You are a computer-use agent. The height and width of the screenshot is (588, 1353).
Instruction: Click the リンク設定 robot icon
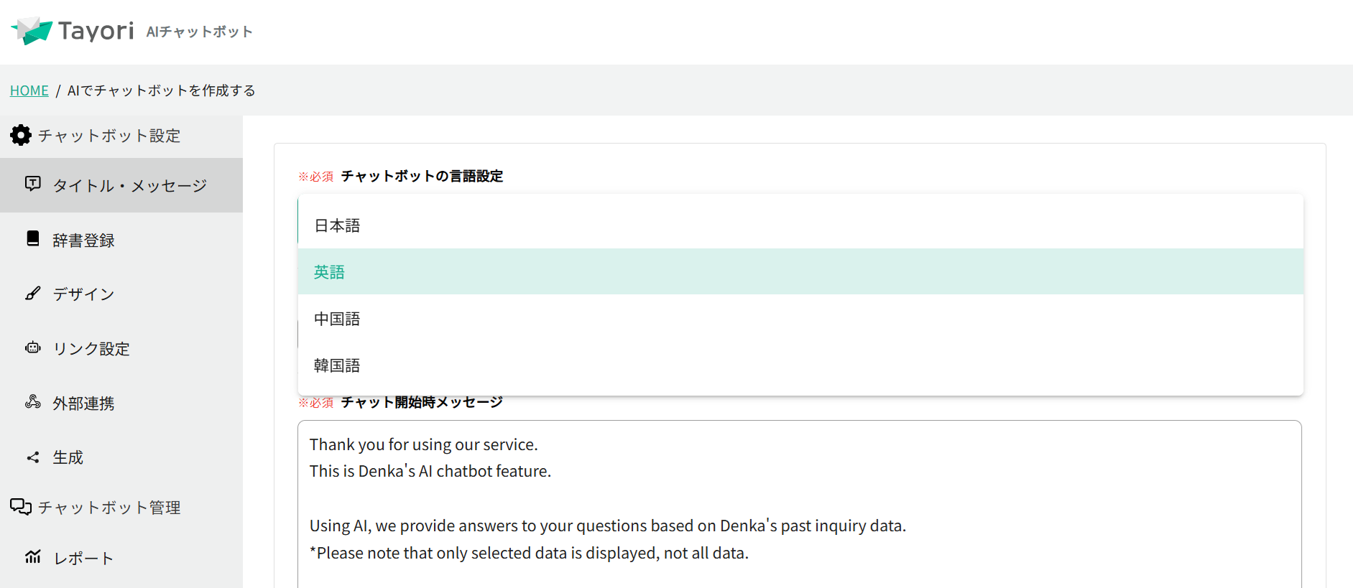(33, 347)
